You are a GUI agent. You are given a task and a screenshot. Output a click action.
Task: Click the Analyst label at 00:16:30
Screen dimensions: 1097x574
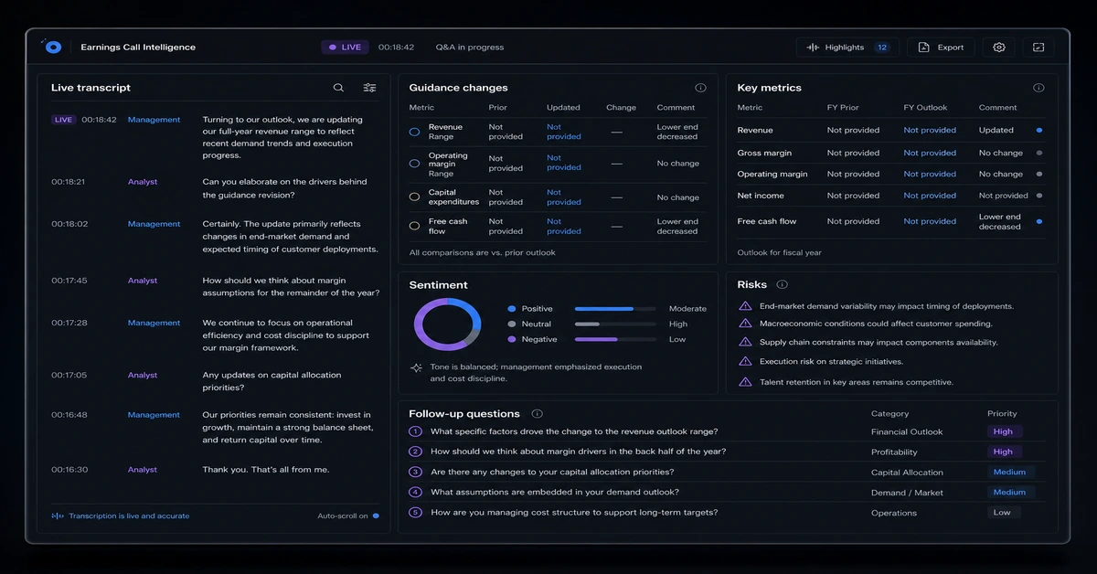coord(143,470)
